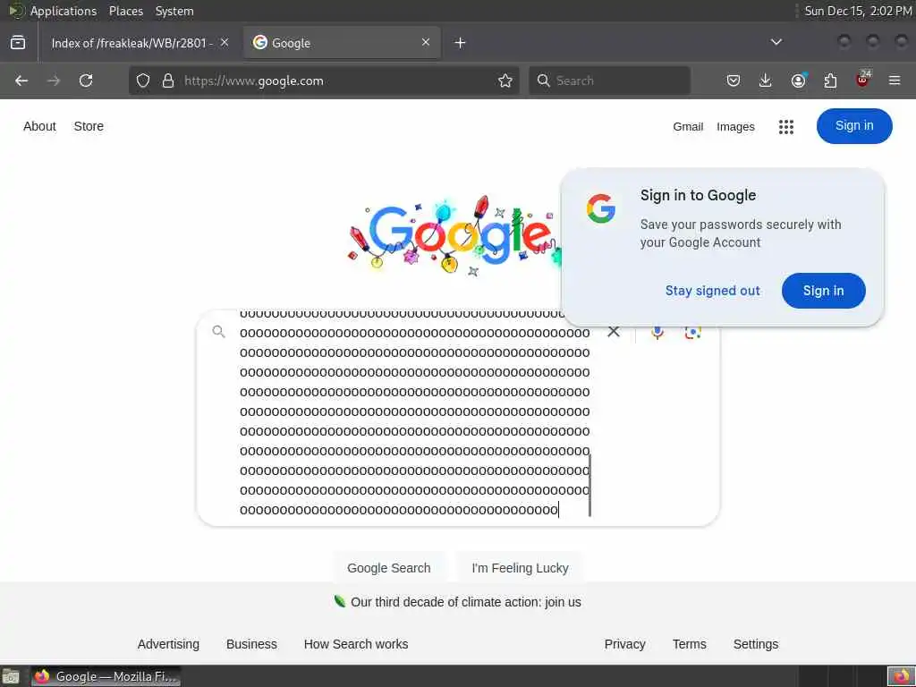Reload the current page

86,81
